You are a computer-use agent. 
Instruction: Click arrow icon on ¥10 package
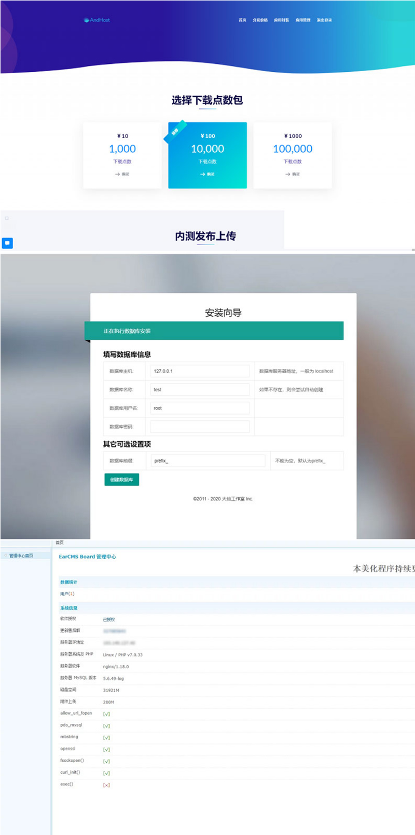pos(117,175)
